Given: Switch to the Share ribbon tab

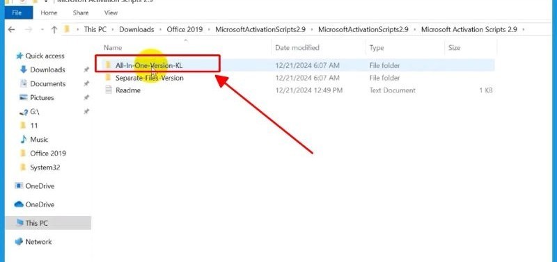Looking at the screenshot, I should coord(81,13).
